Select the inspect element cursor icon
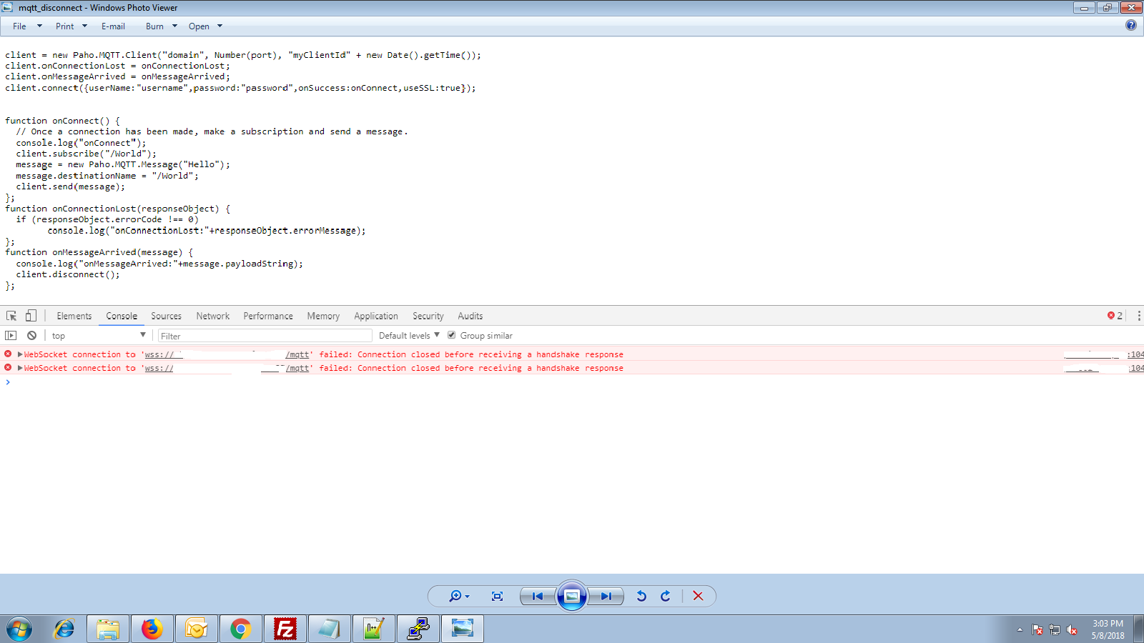 11,316
